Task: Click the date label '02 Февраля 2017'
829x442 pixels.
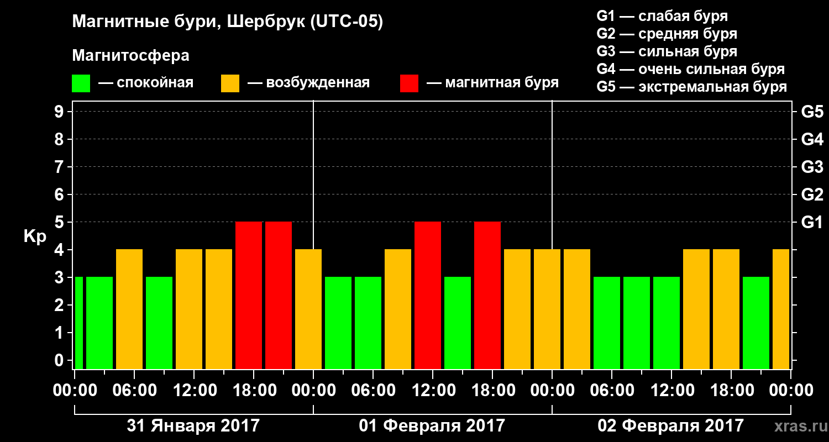Action: tap(671, 426)
